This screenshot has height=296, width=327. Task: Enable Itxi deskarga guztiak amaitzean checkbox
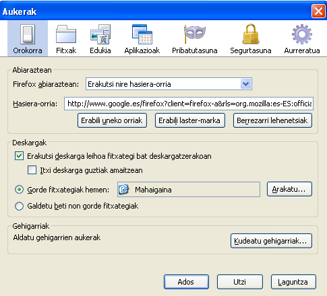tap(32, 170)
